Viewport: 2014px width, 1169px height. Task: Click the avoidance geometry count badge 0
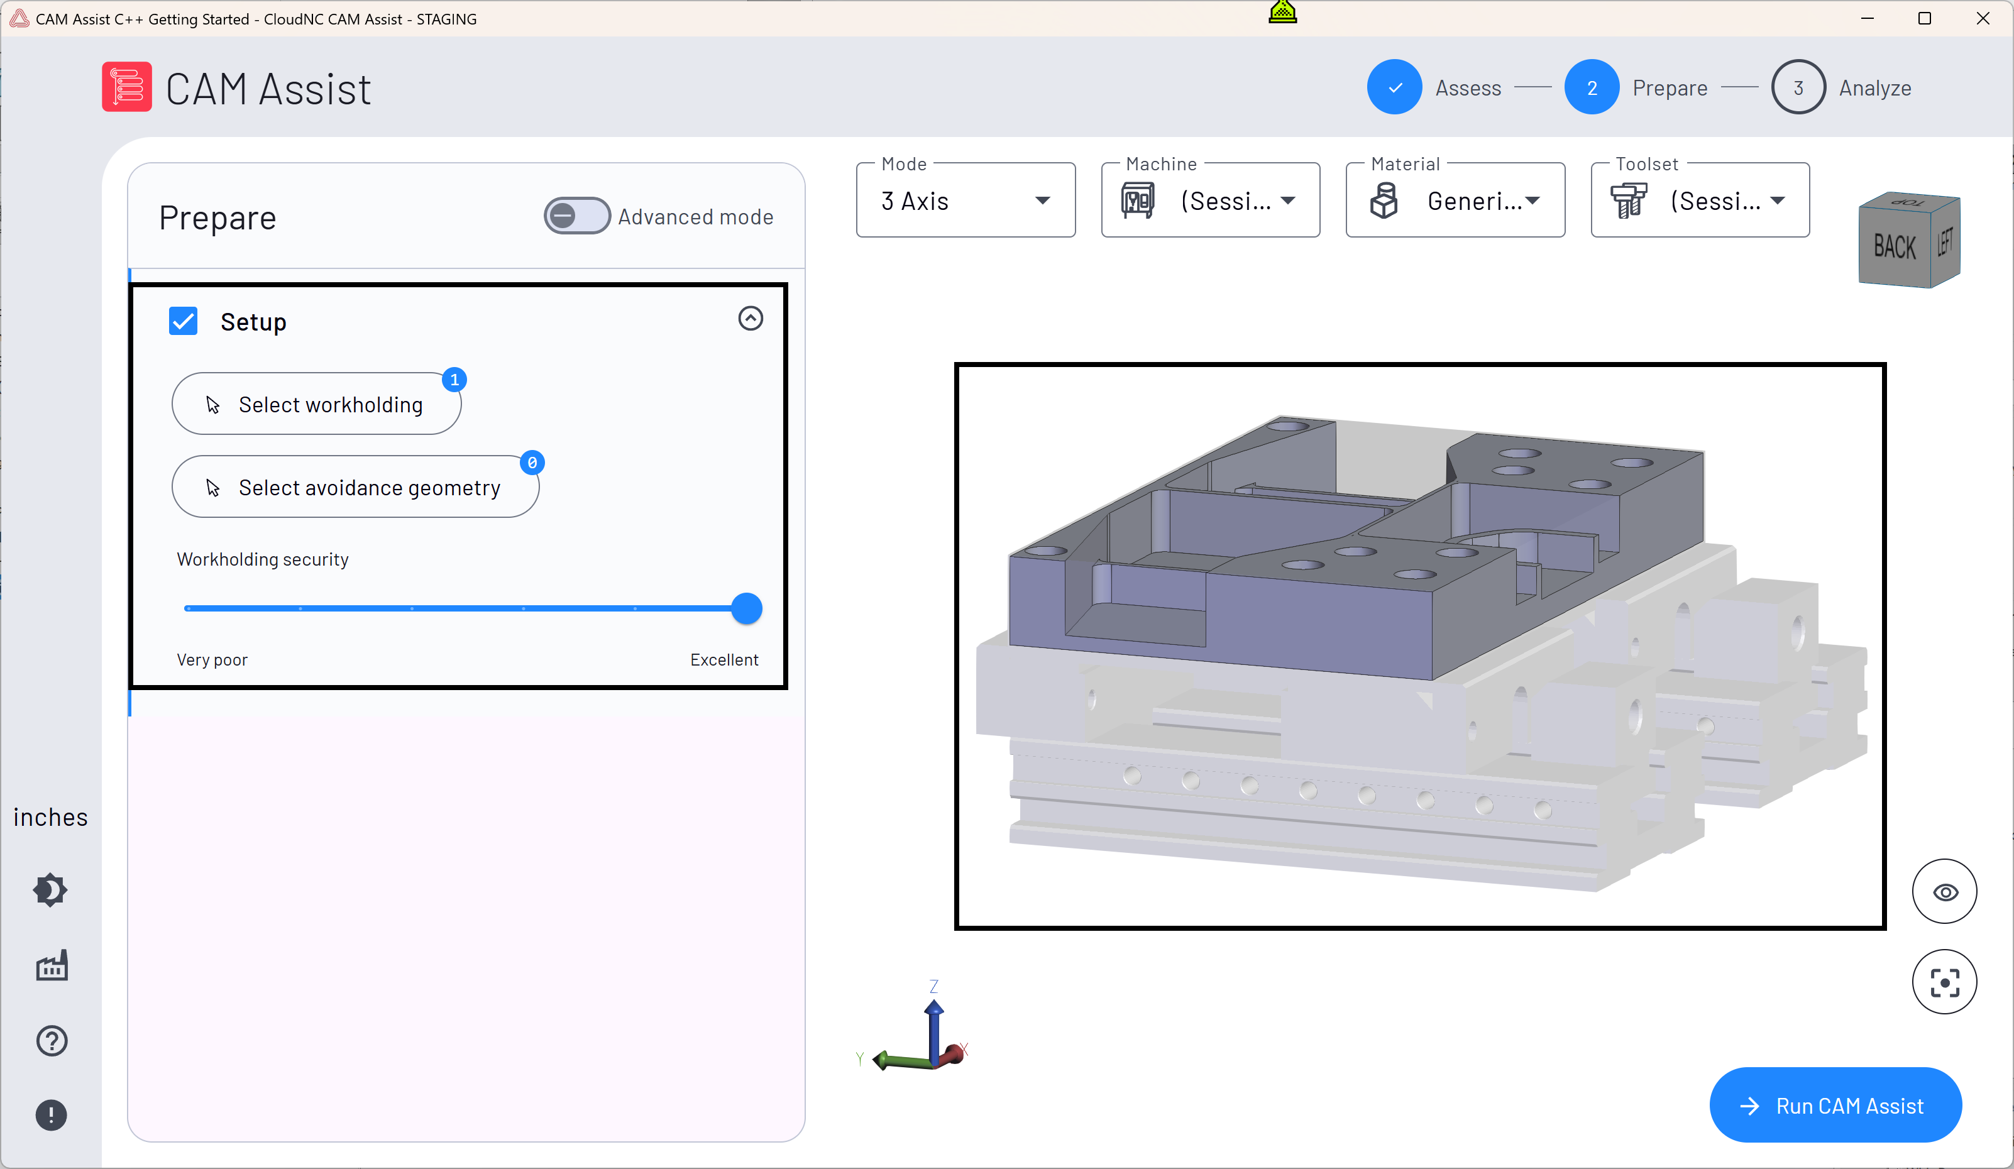pos(532,463)
